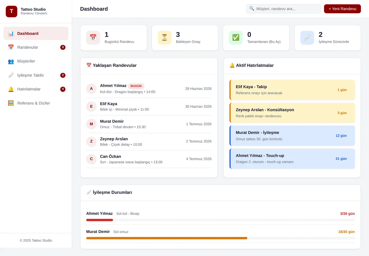This screenshot has width=369, height=256.
Task: Click the 18/30 gün healing value
Action: coord(347,232)
